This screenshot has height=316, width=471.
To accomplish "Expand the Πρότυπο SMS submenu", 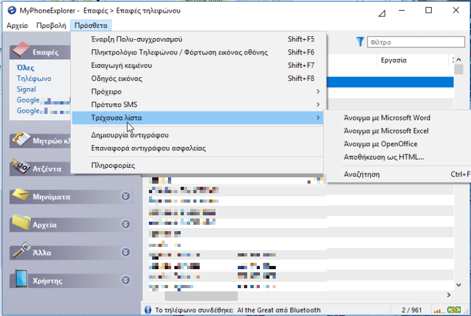I will (x=198, y=104).
